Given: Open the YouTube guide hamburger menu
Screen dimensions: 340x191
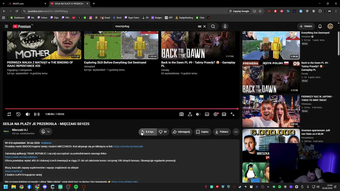Looking at the screenshot, I should [6, 26].
